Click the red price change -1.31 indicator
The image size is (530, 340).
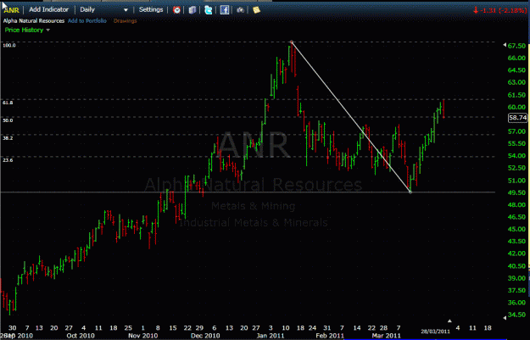[x=500, y=10]
